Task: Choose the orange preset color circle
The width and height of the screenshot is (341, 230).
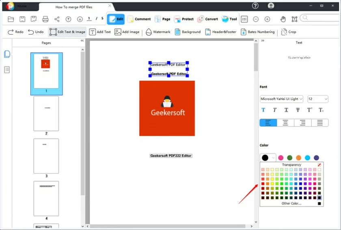Action: (299, 158)
